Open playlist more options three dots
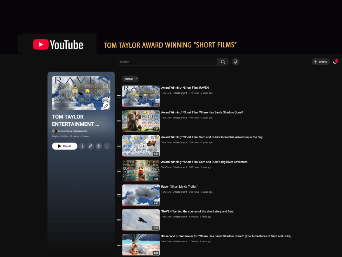This screenshot has height=257, width=342. pos(107,146)
